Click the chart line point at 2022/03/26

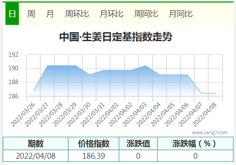(33, 90)
